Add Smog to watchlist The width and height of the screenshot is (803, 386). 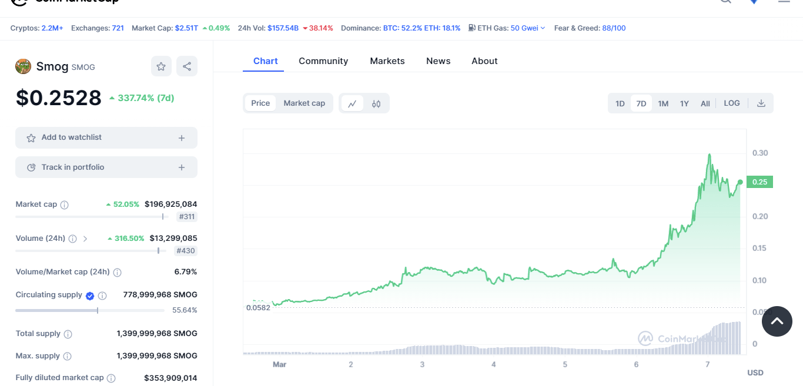pyautogui.click(x=106, y=137)
